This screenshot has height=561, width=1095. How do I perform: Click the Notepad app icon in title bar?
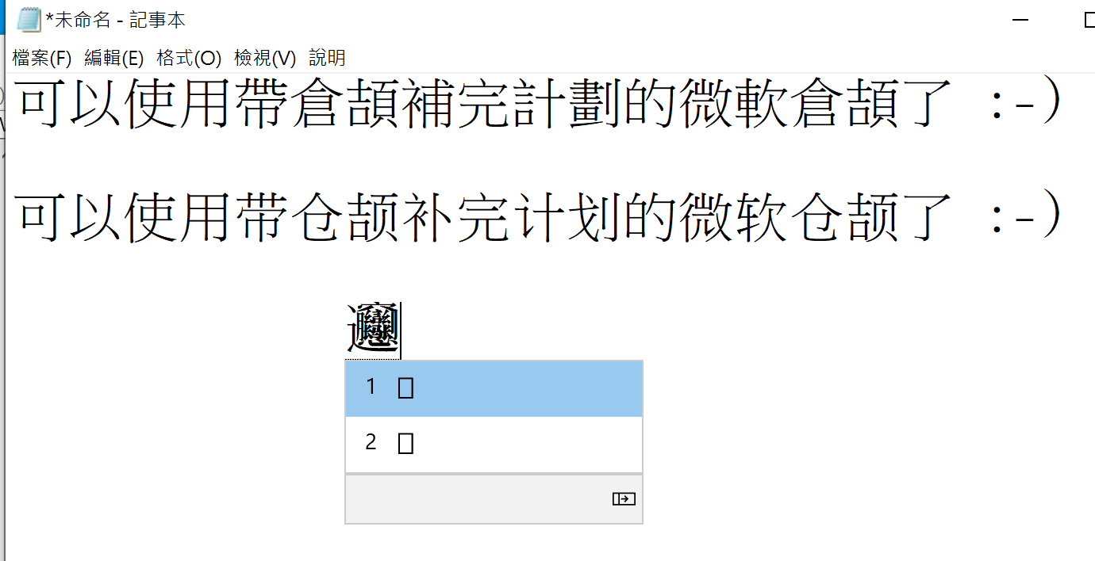coord(29,20)
